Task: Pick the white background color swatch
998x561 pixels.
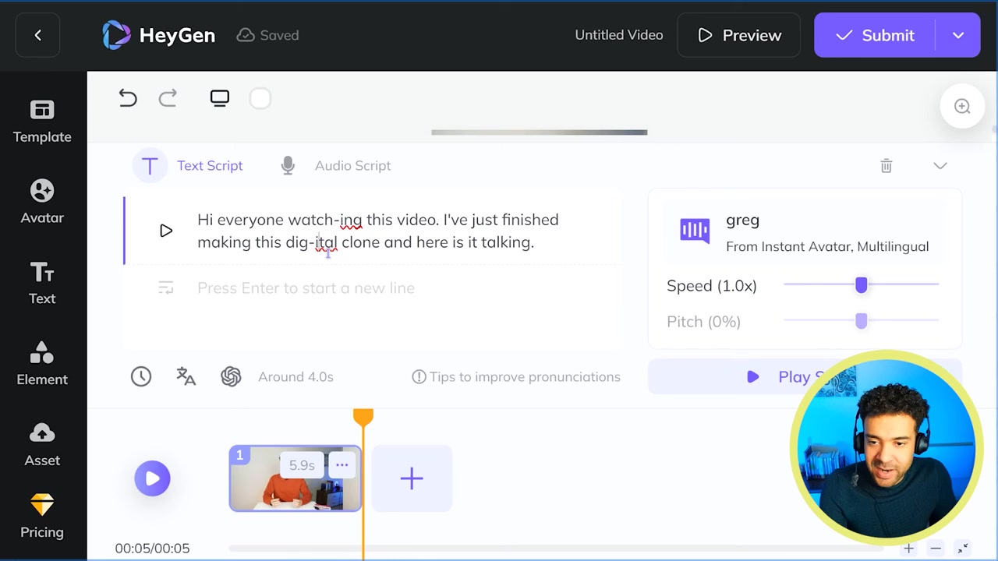Action: (260, 98)
